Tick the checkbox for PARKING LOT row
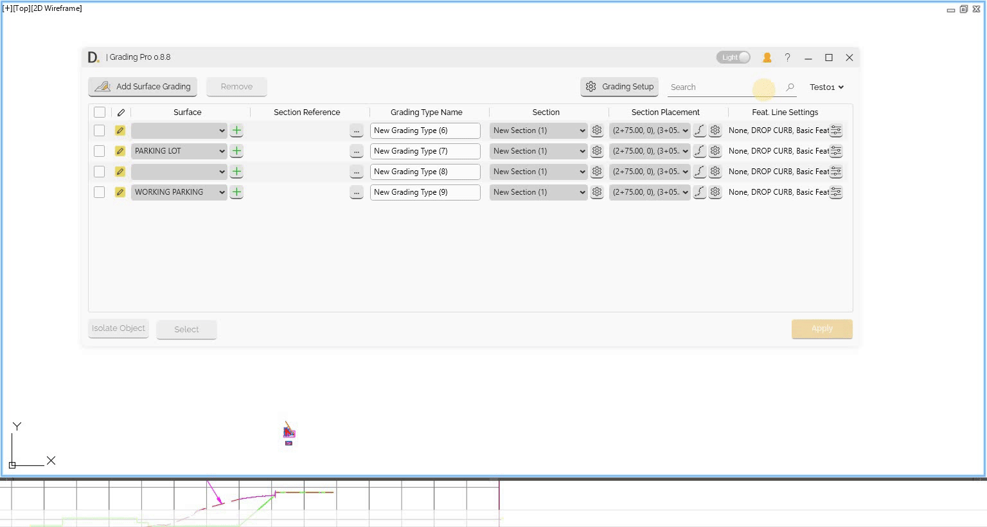The image size is (987, 527). click(100, 151)
